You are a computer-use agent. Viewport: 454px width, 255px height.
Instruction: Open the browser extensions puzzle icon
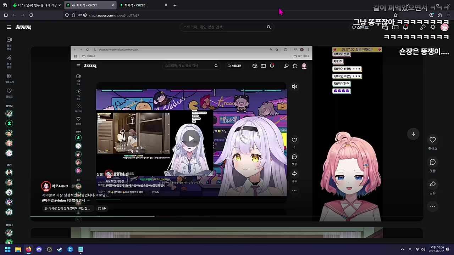(x=440, y=15)
